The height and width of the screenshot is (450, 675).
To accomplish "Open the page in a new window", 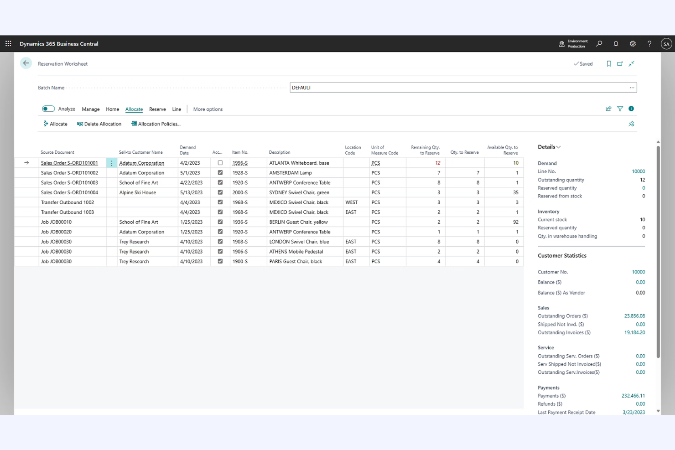I will tap(620, 63).
